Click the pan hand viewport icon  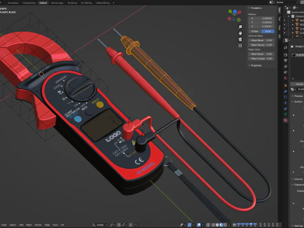(240, 33)
